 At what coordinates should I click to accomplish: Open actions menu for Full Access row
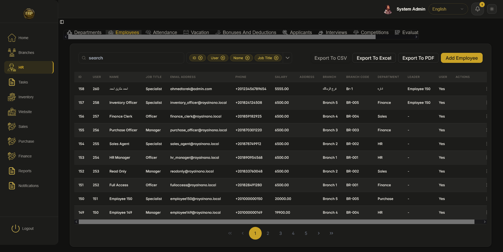pos(486,185)
